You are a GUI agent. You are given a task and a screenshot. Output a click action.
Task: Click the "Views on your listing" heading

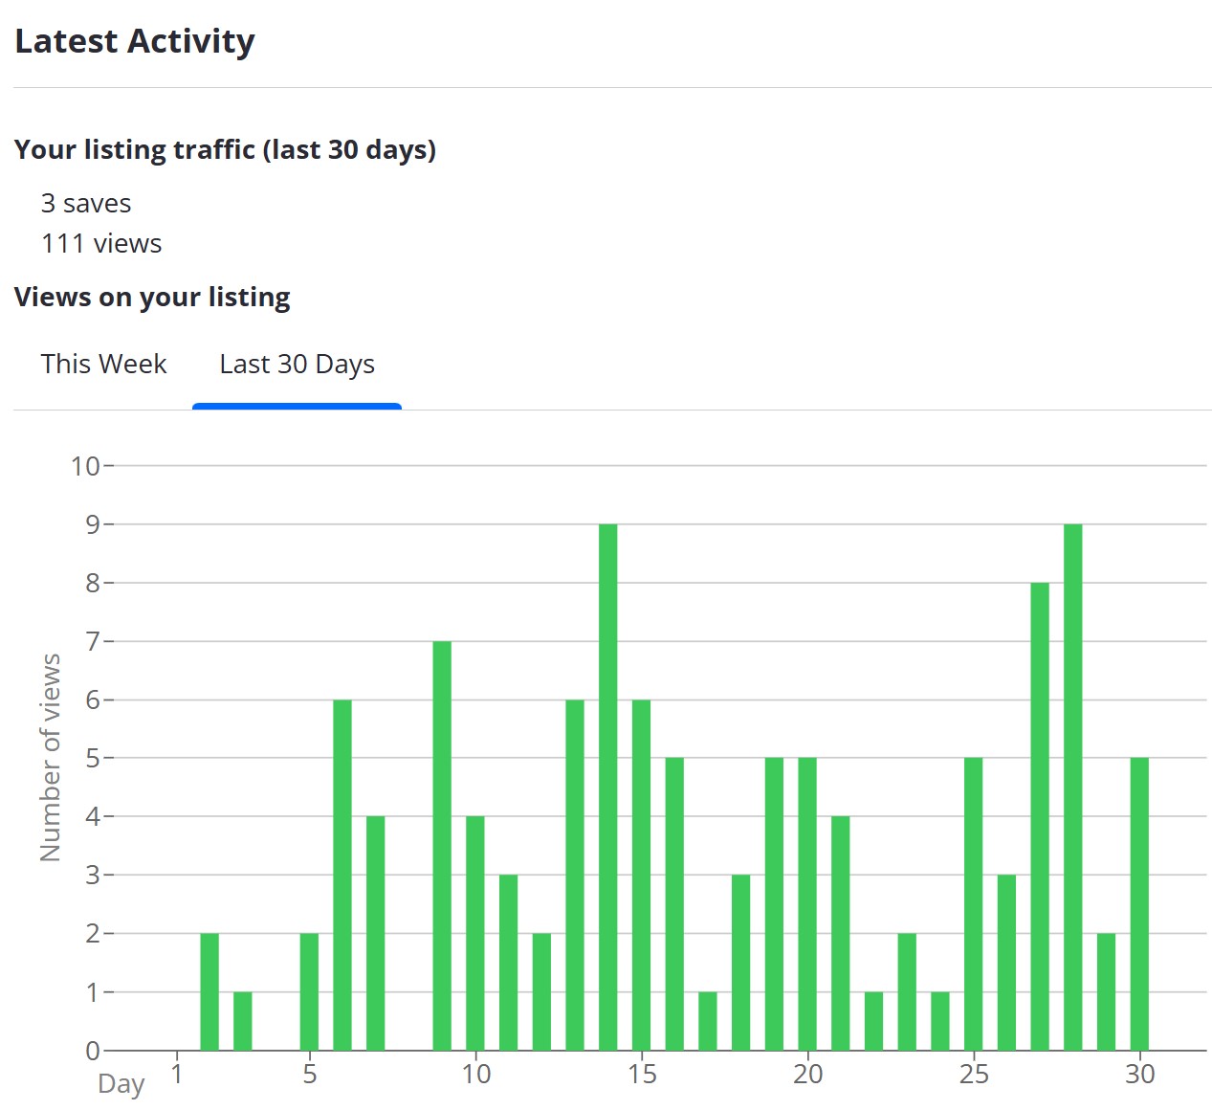[x=152, y=298]
